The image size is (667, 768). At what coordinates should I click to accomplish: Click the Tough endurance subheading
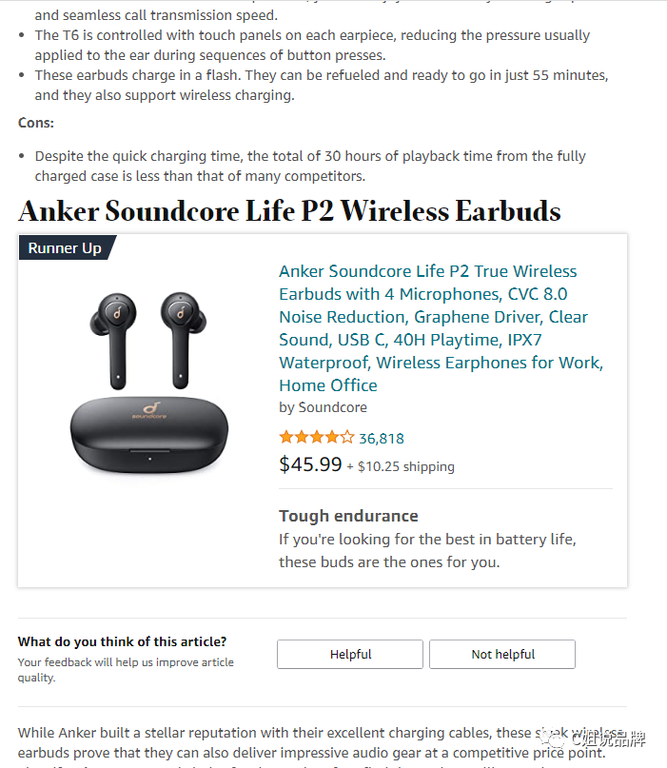coord(348,516)
